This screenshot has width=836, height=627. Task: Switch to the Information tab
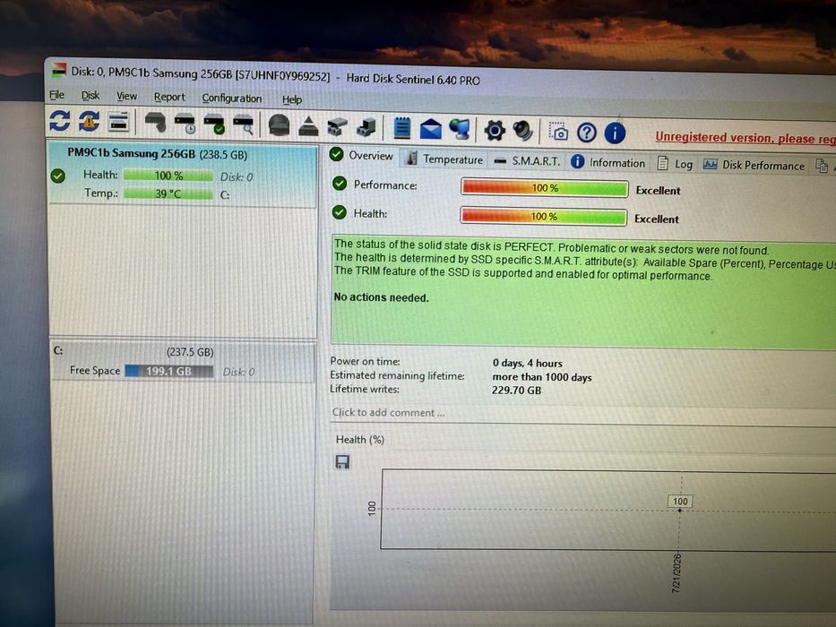(608, 162)
